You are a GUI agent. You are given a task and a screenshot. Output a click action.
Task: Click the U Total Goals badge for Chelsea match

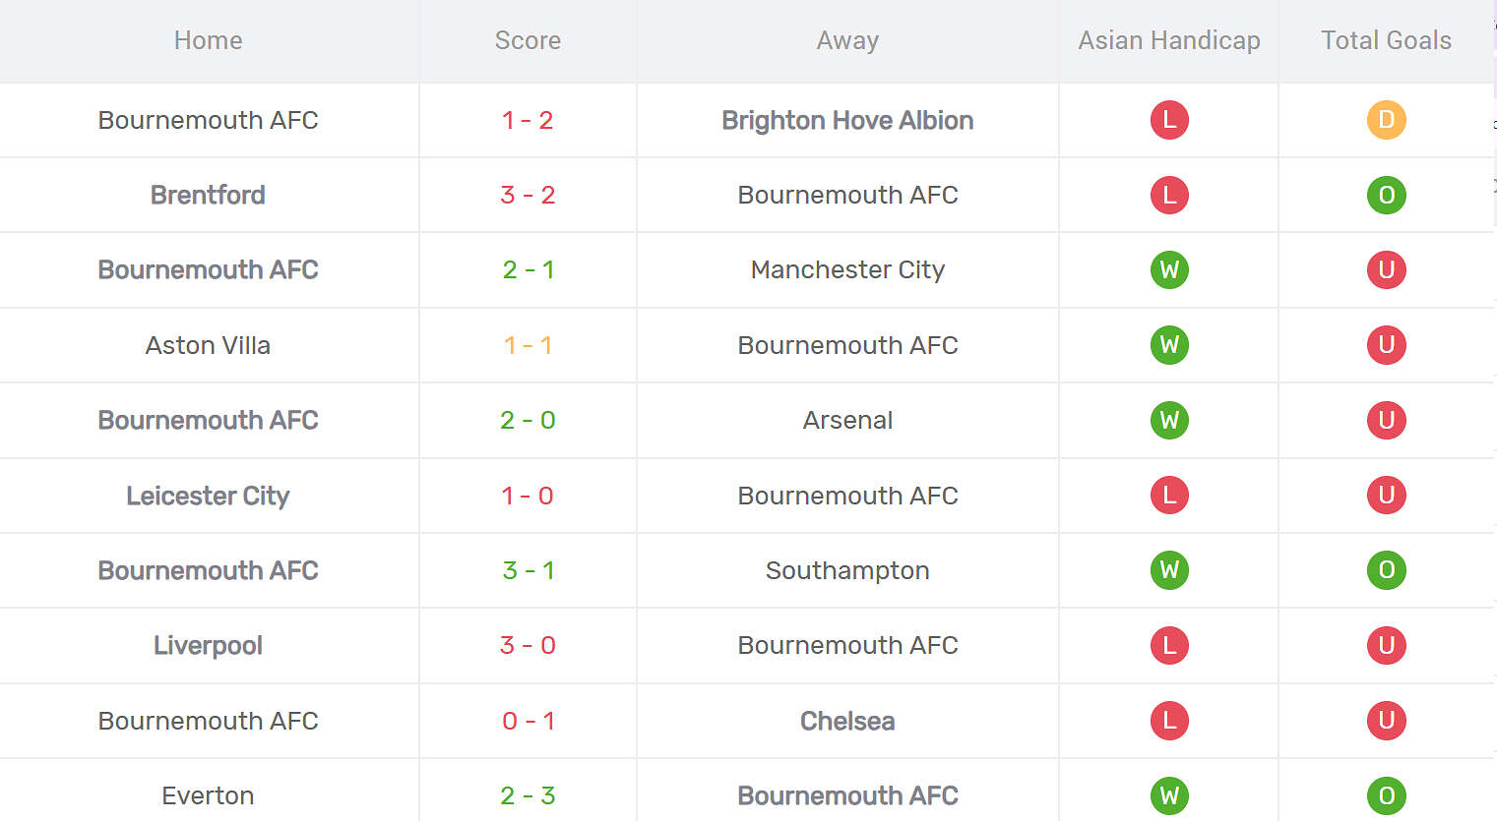point(1386,721)
